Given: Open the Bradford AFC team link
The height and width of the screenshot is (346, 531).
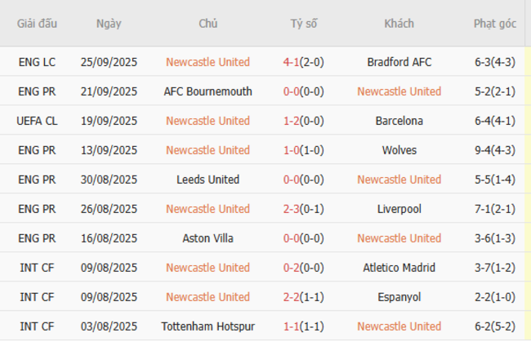Looking at the screenshot, I should tap(399, 62).
